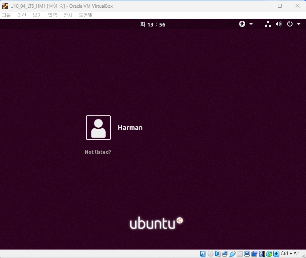Click the power icon in top bar
Screen dimensions: 306x258
tap(290, 24)
